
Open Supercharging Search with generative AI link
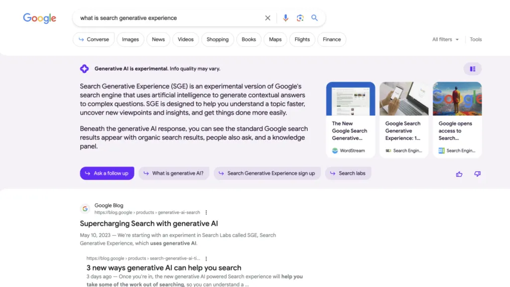tap(149, 224)
